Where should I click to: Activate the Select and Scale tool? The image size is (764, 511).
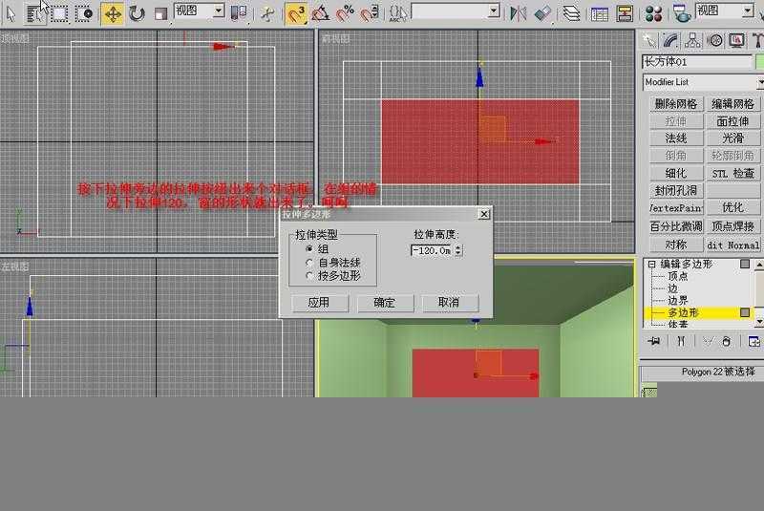(x=160, y=13)
